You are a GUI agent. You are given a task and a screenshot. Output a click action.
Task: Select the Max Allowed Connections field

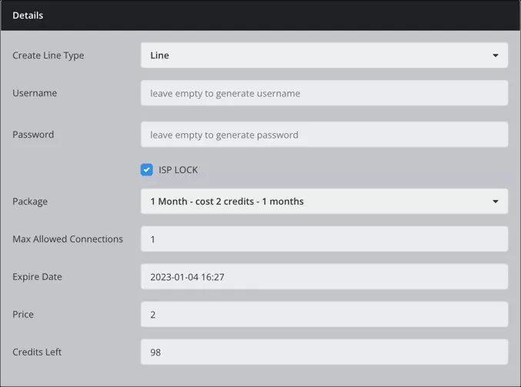click(324, 239)
